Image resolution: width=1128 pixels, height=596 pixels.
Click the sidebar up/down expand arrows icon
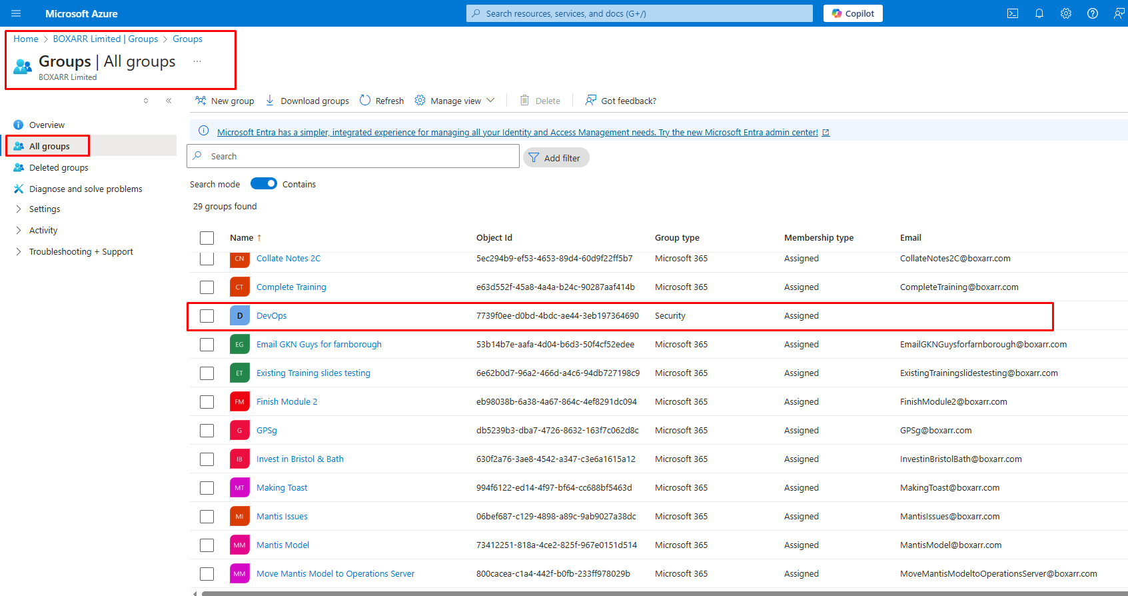pos(146,101)
